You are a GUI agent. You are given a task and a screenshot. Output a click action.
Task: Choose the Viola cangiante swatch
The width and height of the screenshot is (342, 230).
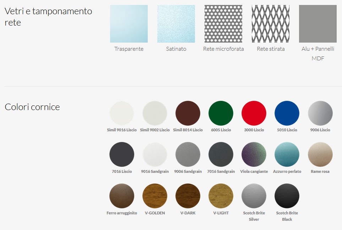pyautogui.click(x=254, y=154)
